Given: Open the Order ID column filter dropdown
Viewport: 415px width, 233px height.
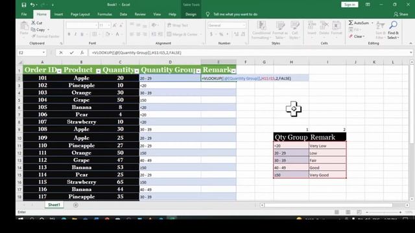Looking at the screenshot, I should 59,71.
